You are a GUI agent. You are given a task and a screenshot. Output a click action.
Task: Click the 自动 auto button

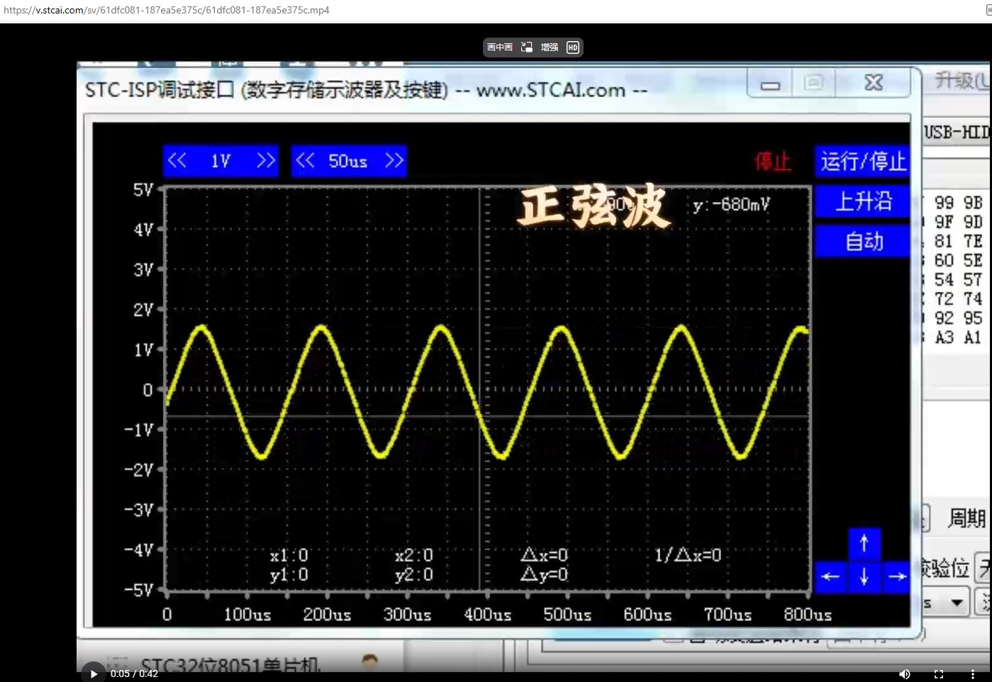click(863, 242)
